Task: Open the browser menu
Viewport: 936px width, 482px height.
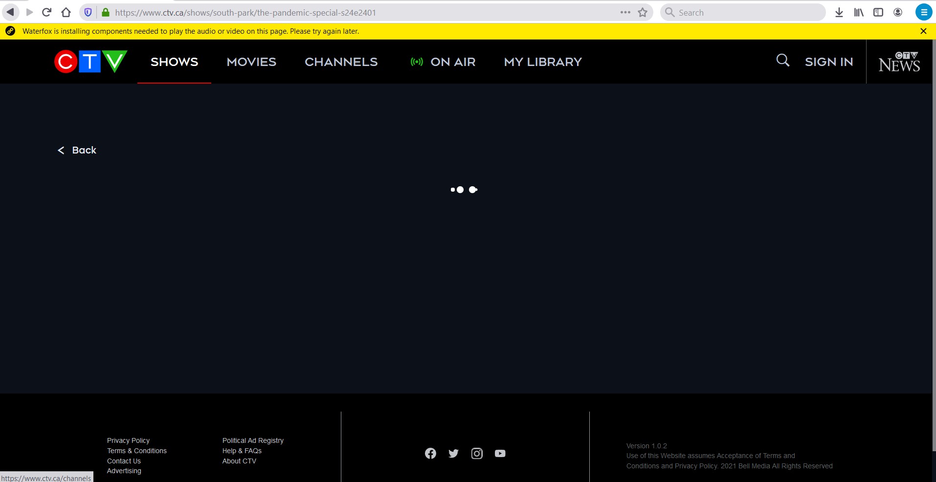Action: [x=924, y=12]
